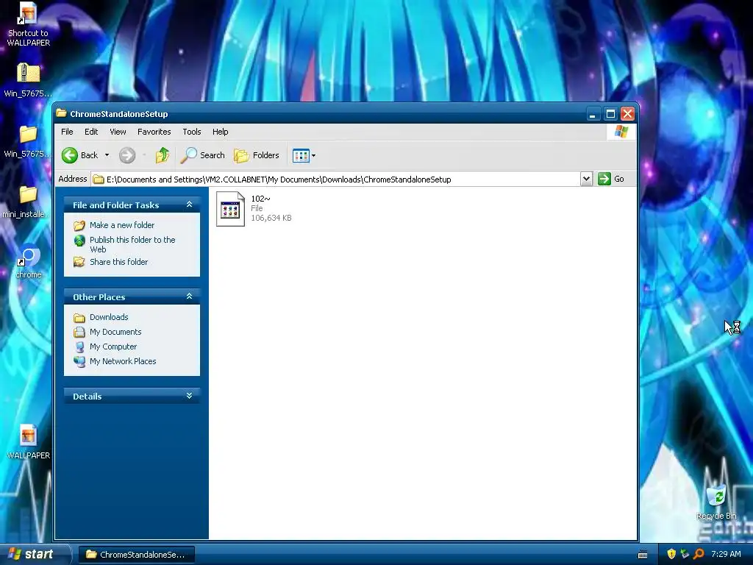Viewport: 753px width, 565px height.
Task: Click the Publish to Web globe icon
Action: (x=79, y=241)
